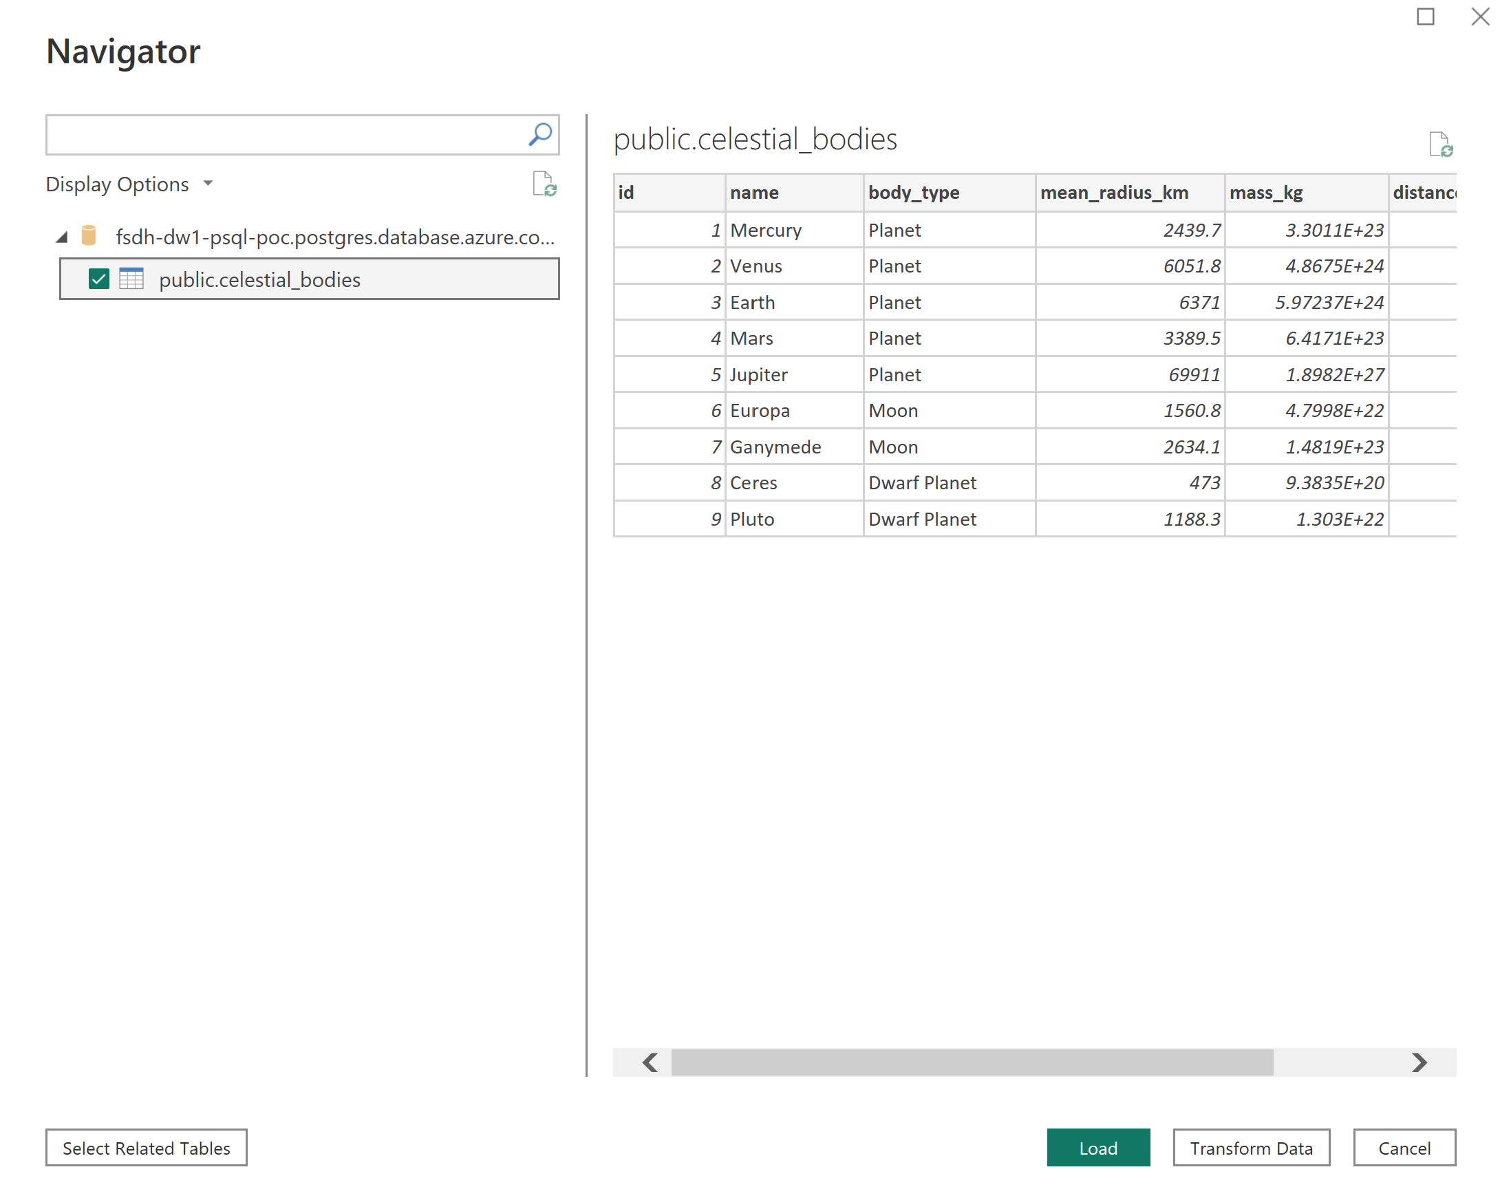Click the Ceres name cell
The width and height of the screenshot is (1500, 1187).
click(794, 483)
